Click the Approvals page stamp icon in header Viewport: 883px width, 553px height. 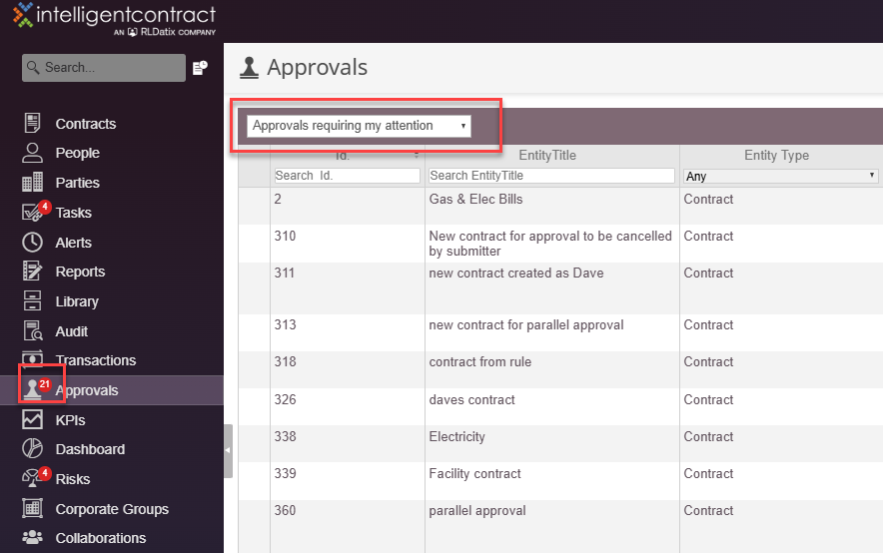(x=249, y=68)
